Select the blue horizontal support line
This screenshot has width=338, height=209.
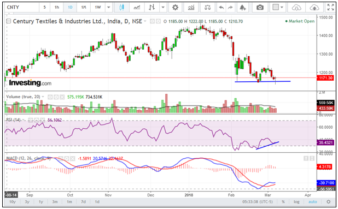[263, 81]
